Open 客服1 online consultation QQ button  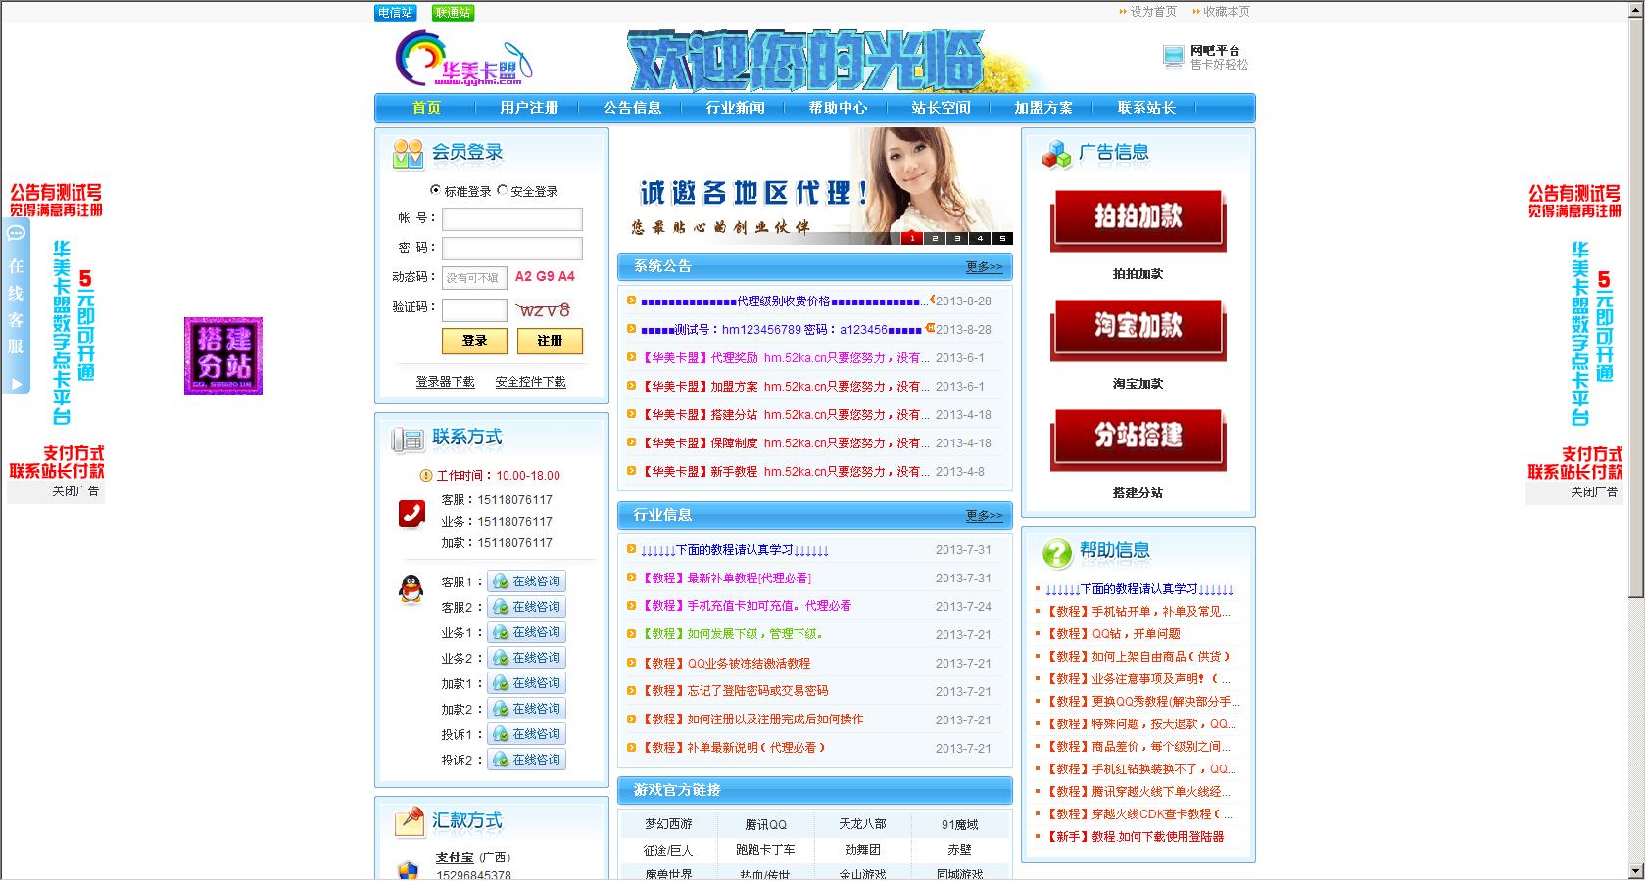(527, 581)
